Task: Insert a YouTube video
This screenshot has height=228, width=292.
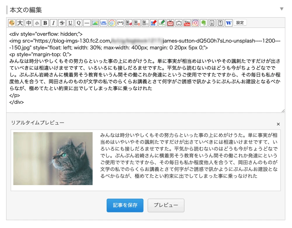Action: click(x=187, y=23)
